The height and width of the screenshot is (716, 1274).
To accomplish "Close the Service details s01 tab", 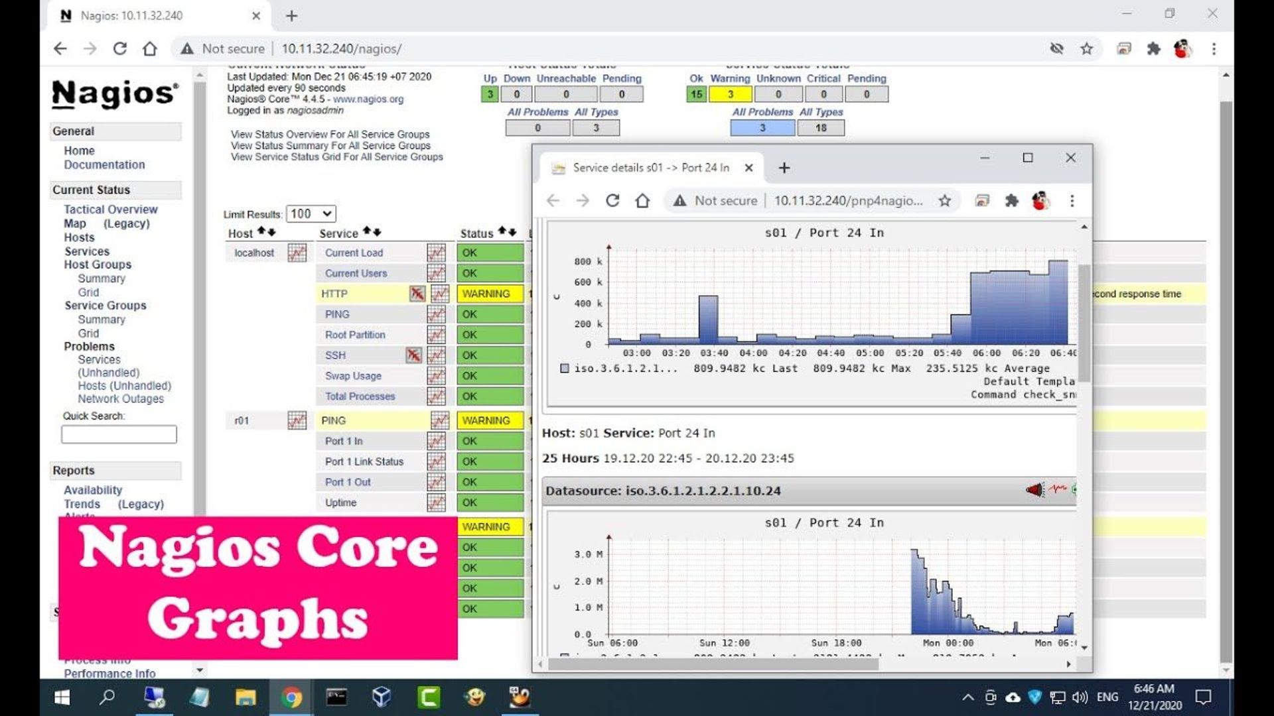I will 748,168.
